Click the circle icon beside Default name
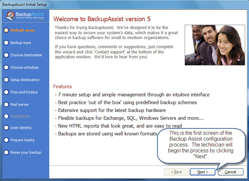The height and width of the screenshot is (181, 249). pyautogui.click(x=6, y=30)
